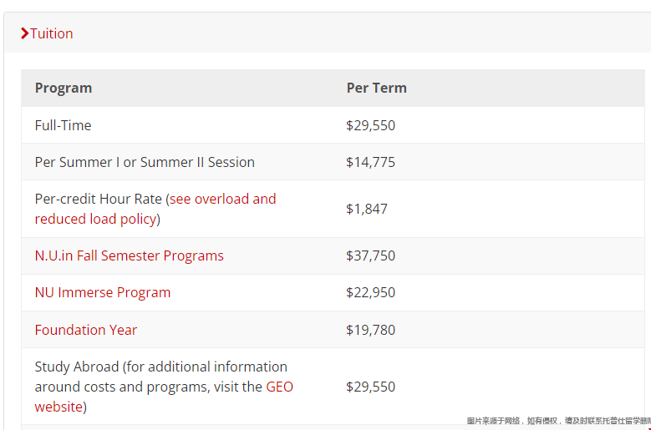Click the Study Abroad row description text
651x430 pixels.
click(x=164, y=387)
